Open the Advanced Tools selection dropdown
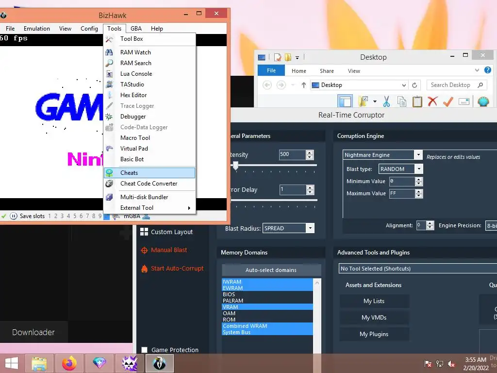This screenshot has width=497, height=373. coord(418,268)
